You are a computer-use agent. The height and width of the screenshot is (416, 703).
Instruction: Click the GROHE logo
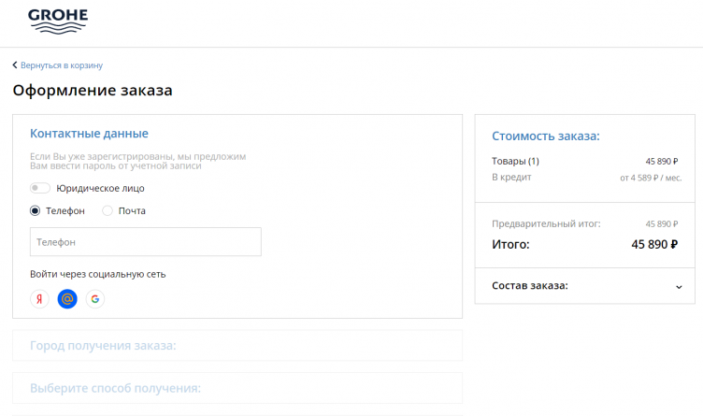coord(58,21)
